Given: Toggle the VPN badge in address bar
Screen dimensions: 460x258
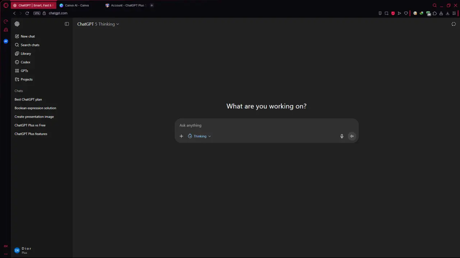Looking at the screenshot, I should [37, 13].
